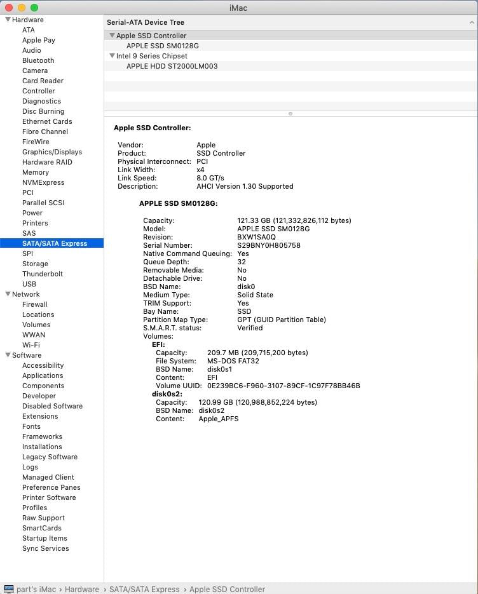
Task: Select Firewall under Network
Action: 34,304
